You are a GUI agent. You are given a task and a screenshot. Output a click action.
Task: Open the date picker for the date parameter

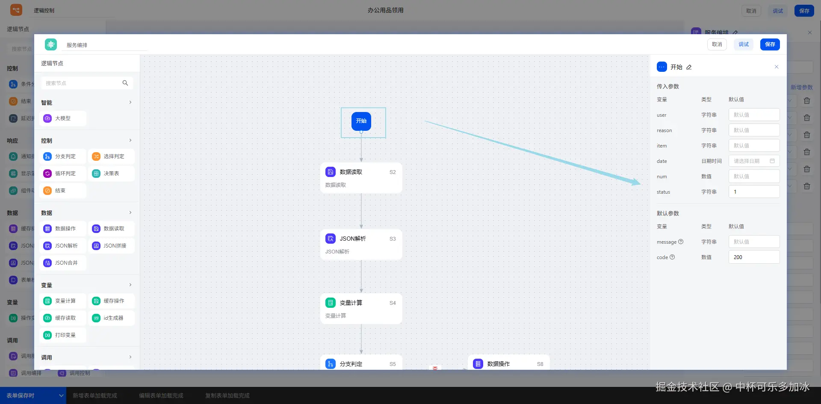click(754, 161)
